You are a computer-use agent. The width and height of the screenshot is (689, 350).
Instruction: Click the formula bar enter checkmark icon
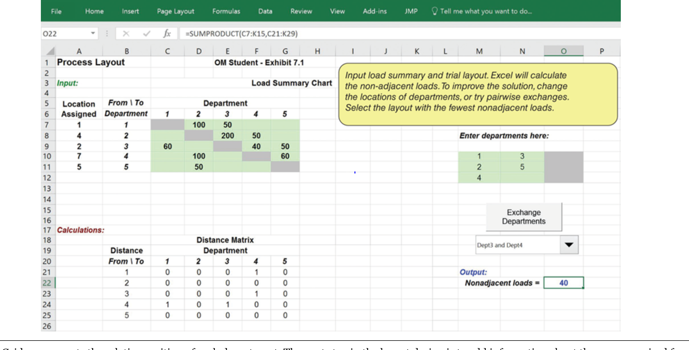tap(147, 34)
